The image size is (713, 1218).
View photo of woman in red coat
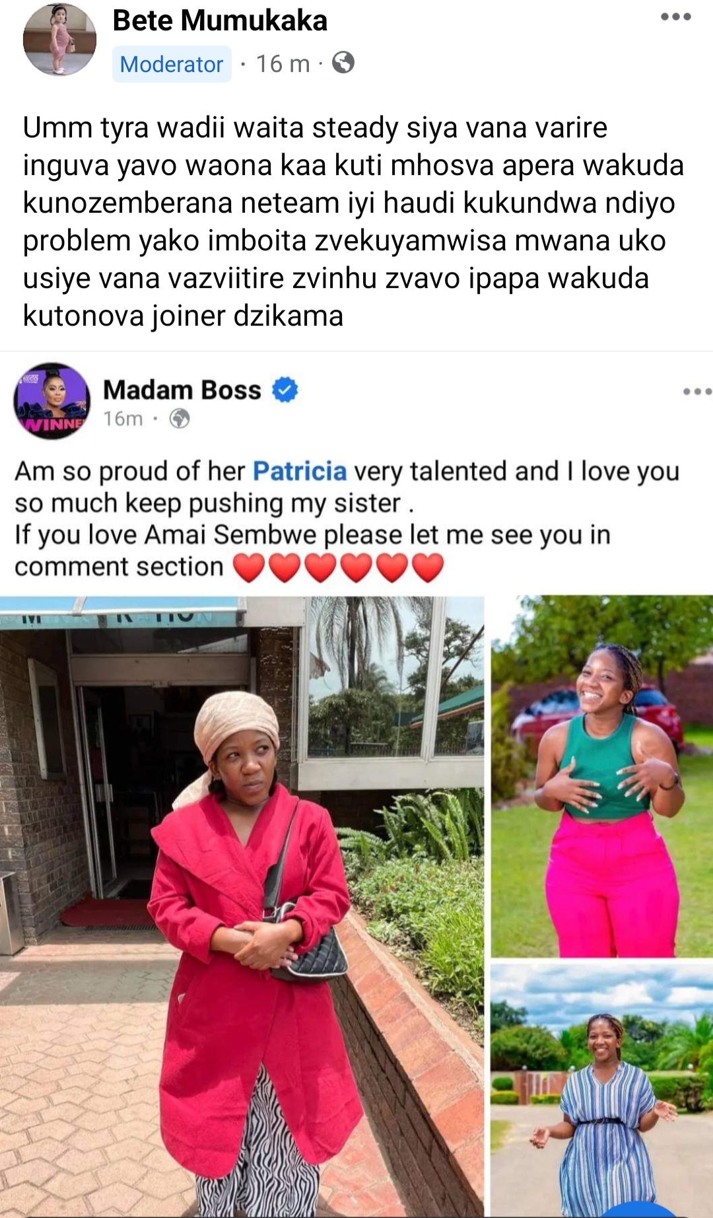[242, 907]
